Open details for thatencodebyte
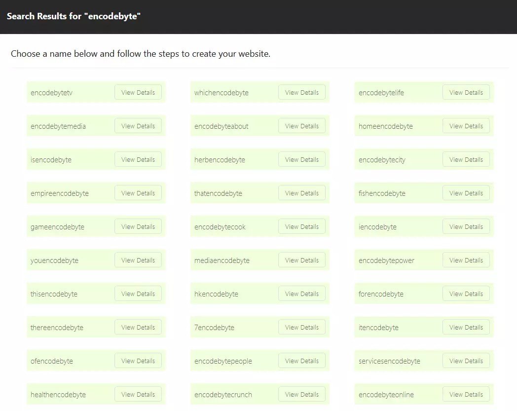 click(x=302, y=193)
